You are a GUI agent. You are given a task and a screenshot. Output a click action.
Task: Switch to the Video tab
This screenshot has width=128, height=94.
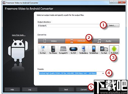click(52, 41)
